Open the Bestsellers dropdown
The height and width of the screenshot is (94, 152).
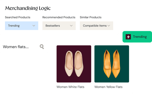click(59, 26)
